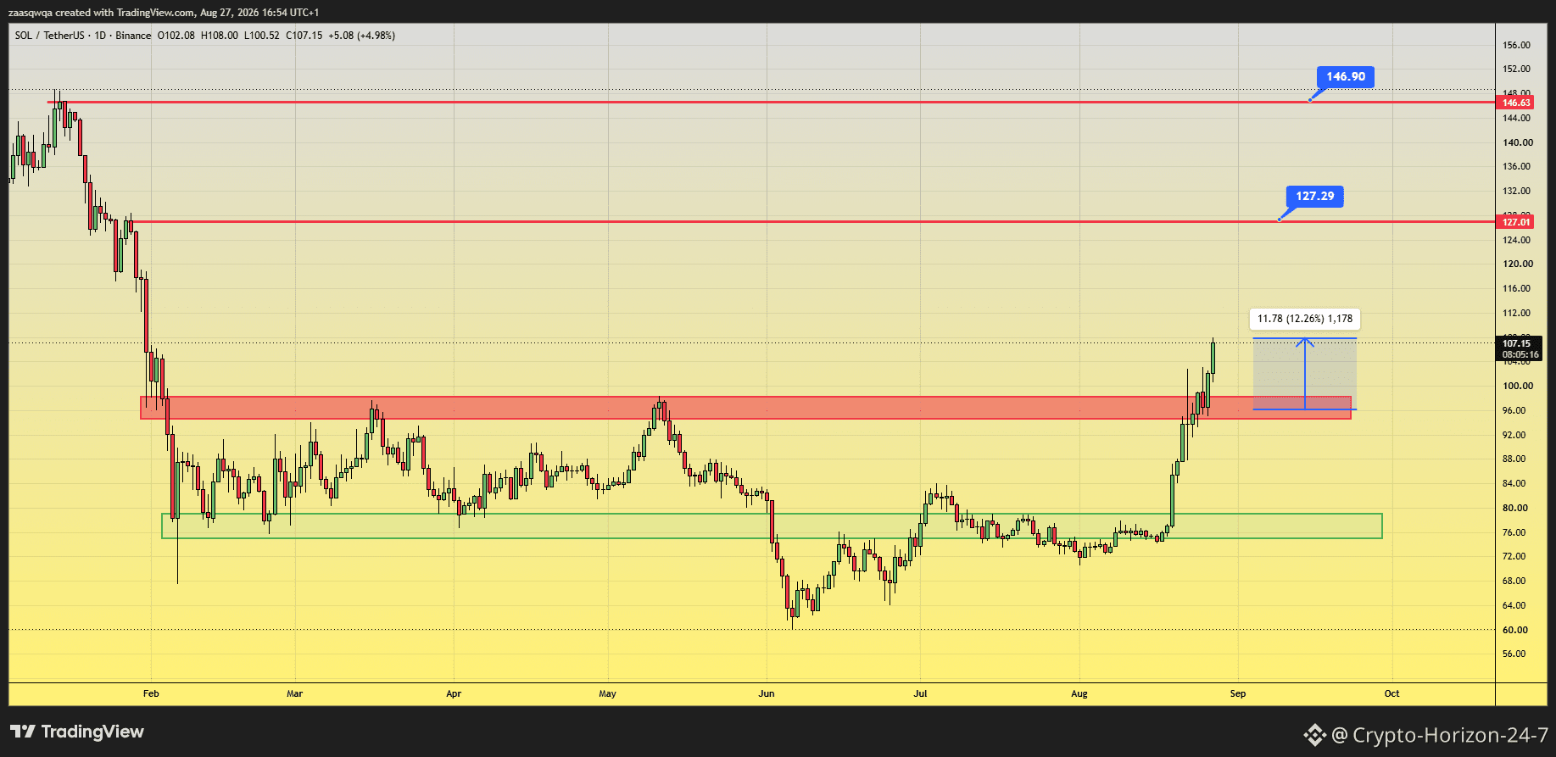Click the 84.00 price scale label

click(1514, 483)
